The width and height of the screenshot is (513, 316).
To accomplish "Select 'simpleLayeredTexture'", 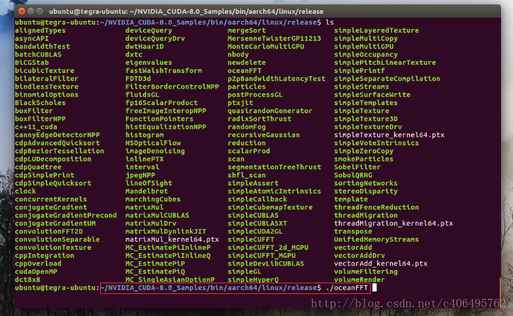I will click(376, 30).
